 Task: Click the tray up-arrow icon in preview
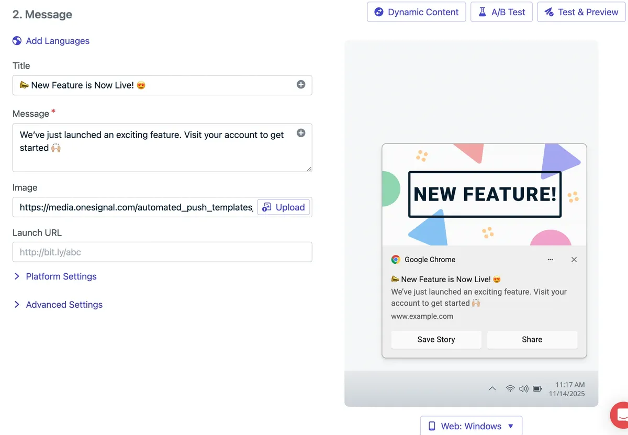492,389
